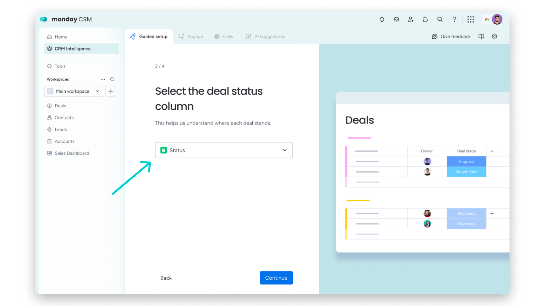Open the notifications bell

click(x=382, y=19)
